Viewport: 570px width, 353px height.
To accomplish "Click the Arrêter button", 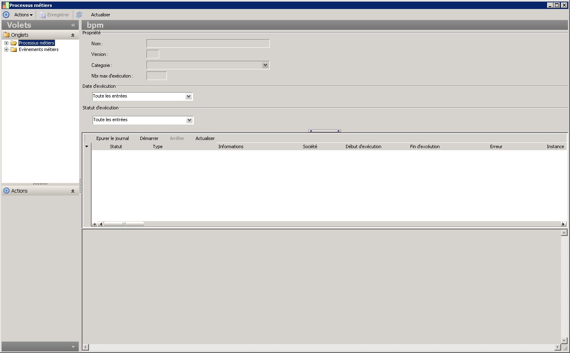I will coord(177,138).
